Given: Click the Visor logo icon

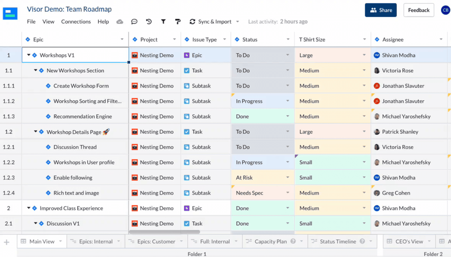Looking at the screenshot, I should coord(10,14).
